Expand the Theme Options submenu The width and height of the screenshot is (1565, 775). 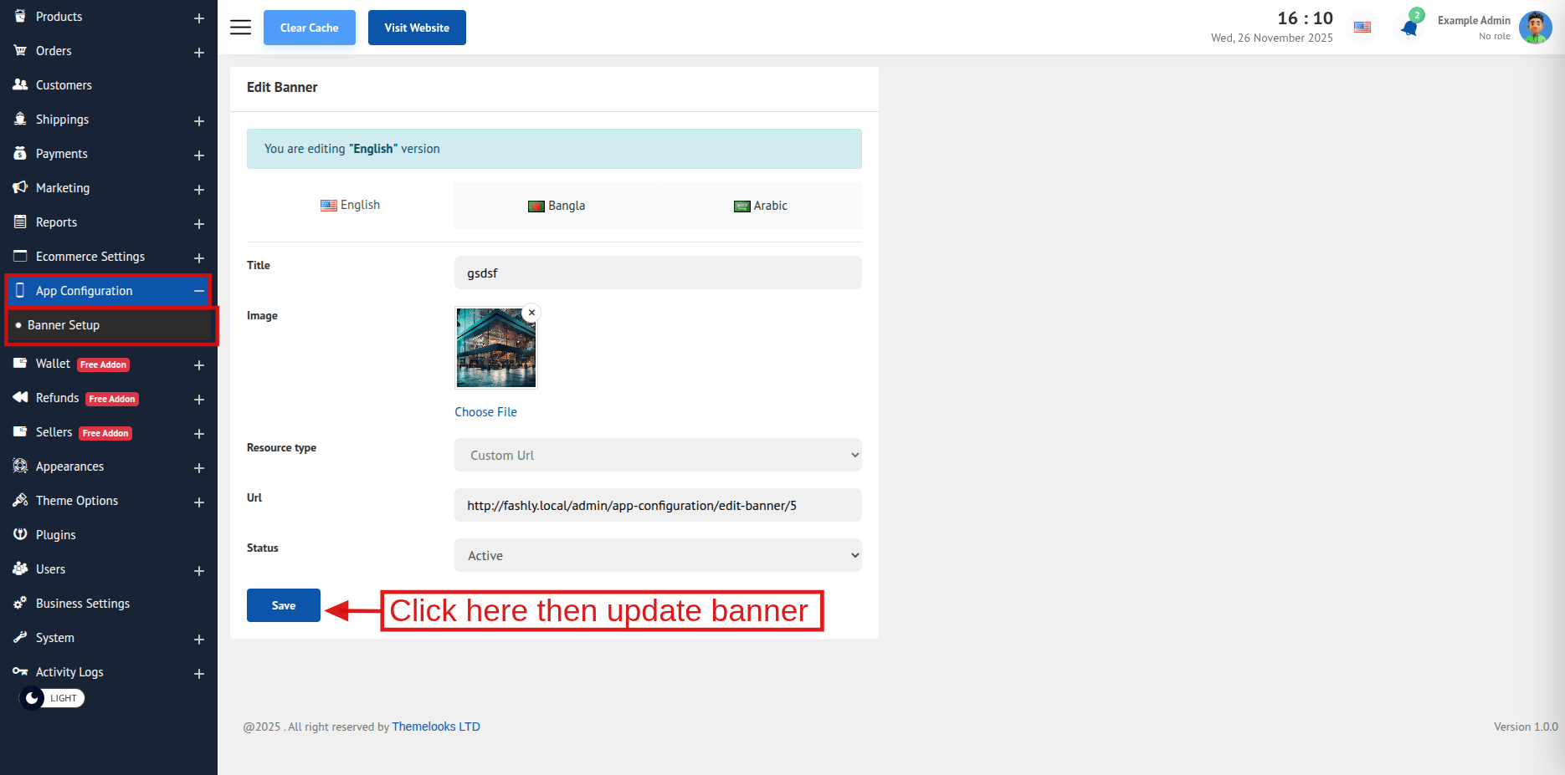tap(199, 502)
